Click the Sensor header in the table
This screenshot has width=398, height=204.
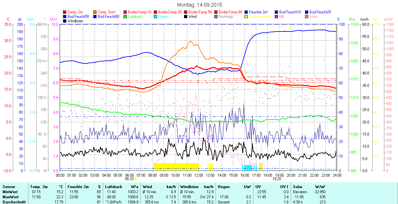click(x=8, y=187)
